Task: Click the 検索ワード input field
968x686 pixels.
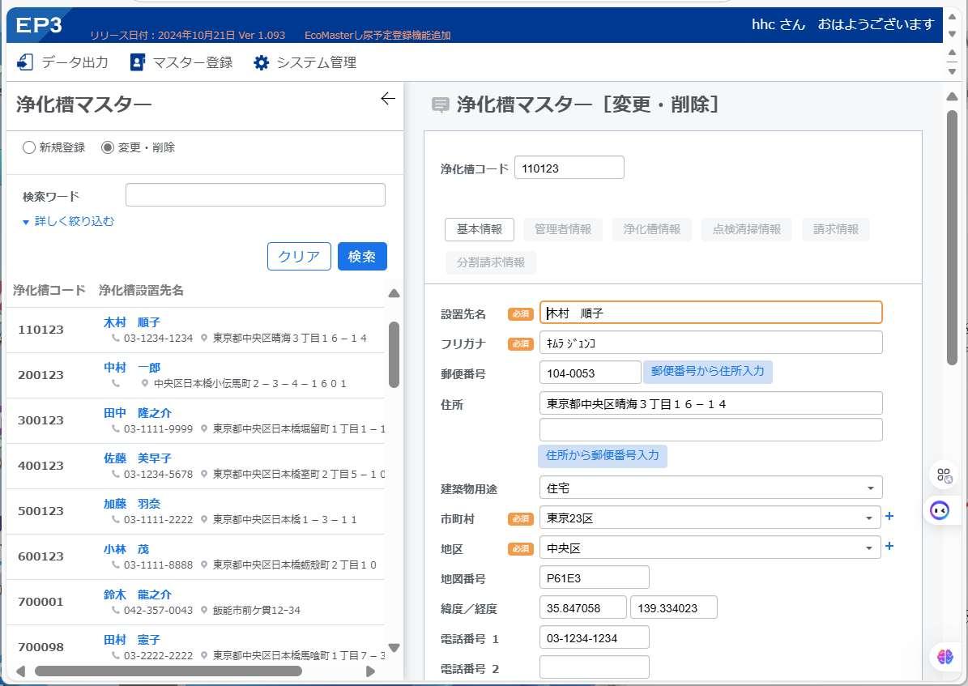Action: tap(255, 195)
